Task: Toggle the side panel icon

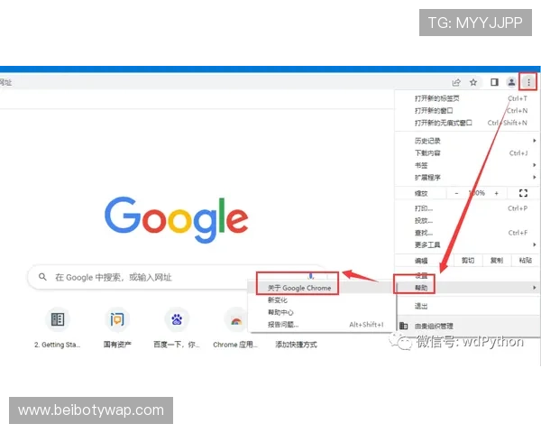Action: tap(494, 82)
